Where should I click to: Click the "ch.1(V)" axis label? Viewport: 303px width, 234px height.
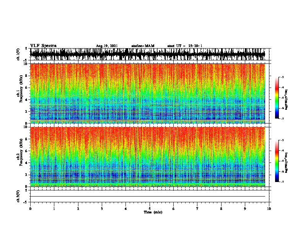(18, 54)
